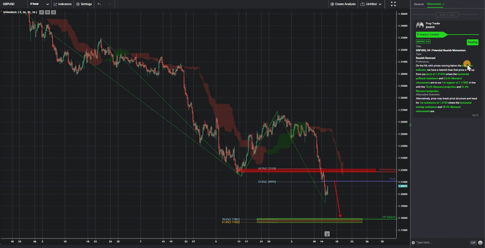Image resolution: width=485 pixels, height=248 pixels.
Task: Click the 1st Support label
Action: coord(389,217)
